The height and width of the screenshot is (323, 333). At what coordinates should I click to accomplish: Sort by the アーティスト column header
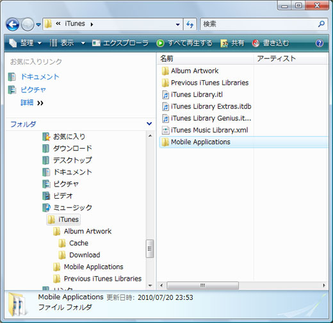pyautogui.click(x=290, y=58)
